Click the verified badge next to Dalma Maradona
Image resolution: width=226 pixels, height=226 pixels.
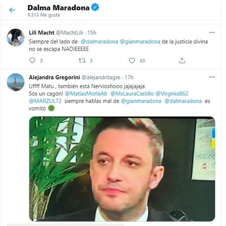point(95,7)
